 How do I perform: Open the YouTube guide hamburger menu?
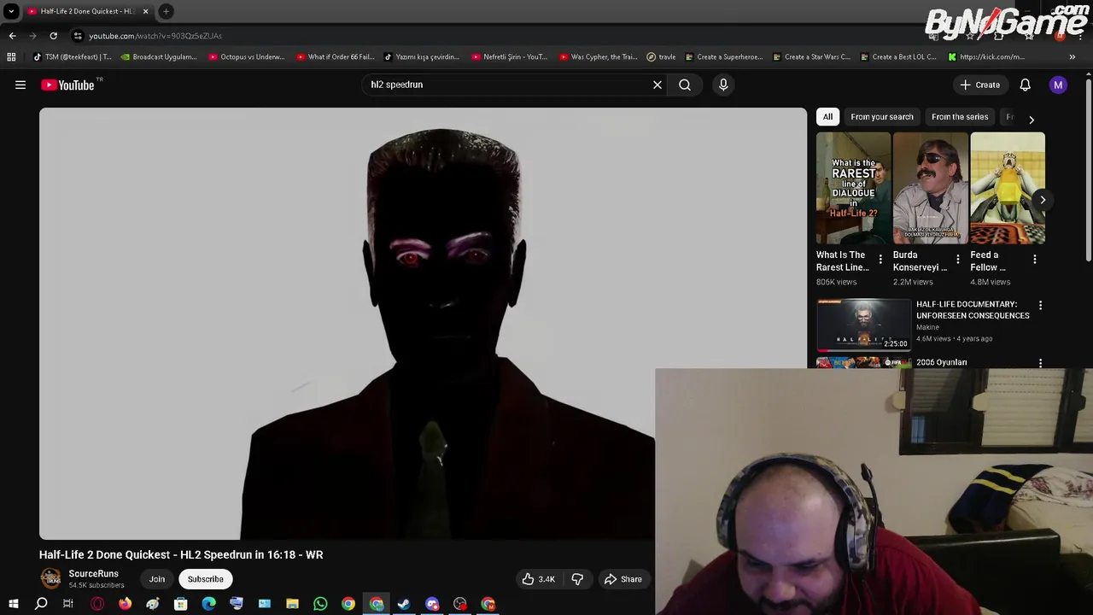20,85
